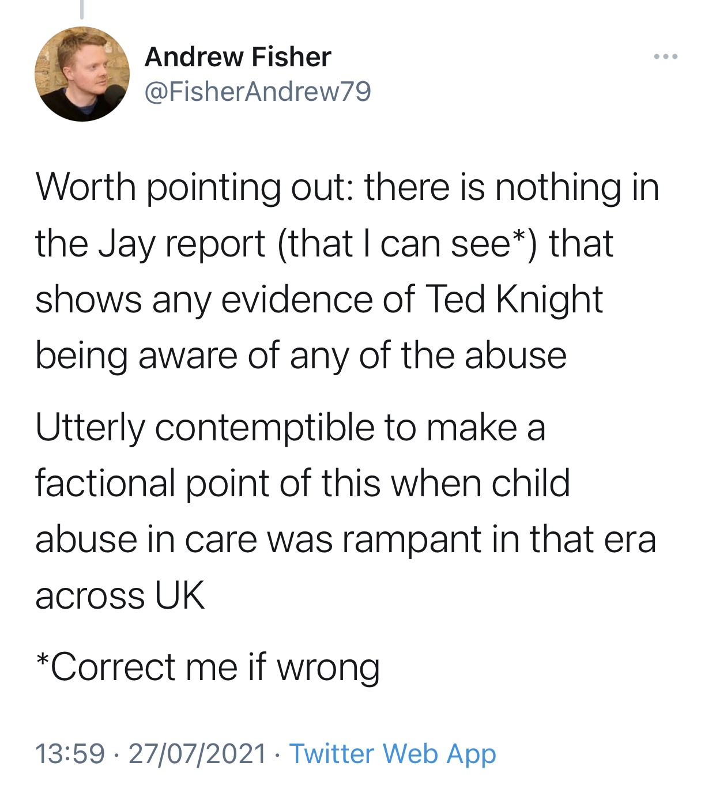Click the name "Ted Knight" in tweet
Image resolution: width=716 pixels, height=785 pixels.
pyautogui.click(x=514, y=299)
